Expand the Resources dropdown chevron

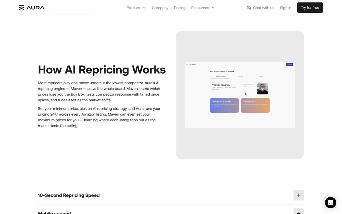tap(213, 8)
